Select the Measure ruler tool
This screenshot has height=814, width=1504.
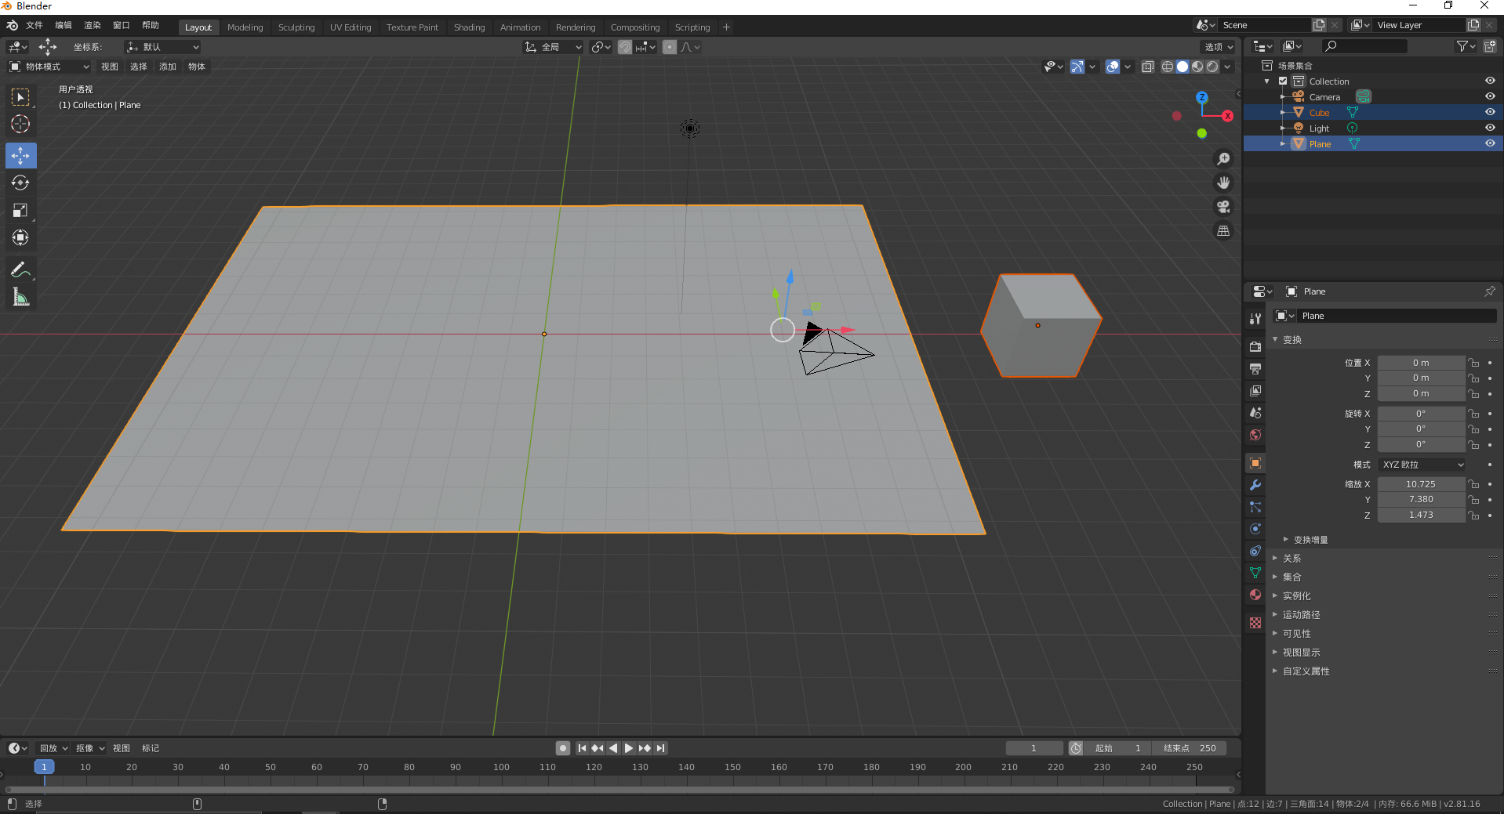20,298
